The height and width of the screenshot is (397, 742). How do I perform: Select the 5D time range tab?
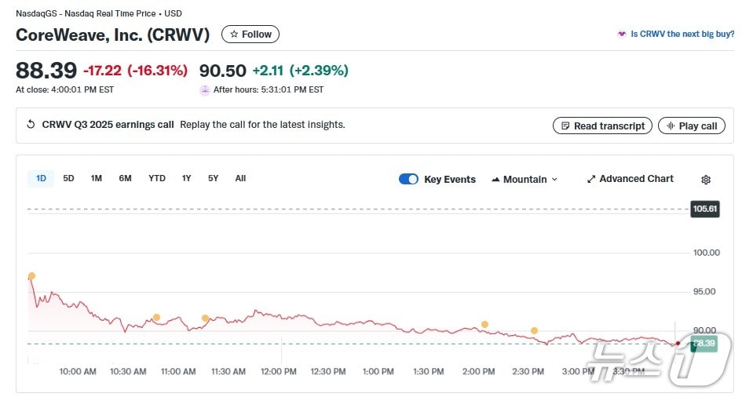click(x=68, y=178)
